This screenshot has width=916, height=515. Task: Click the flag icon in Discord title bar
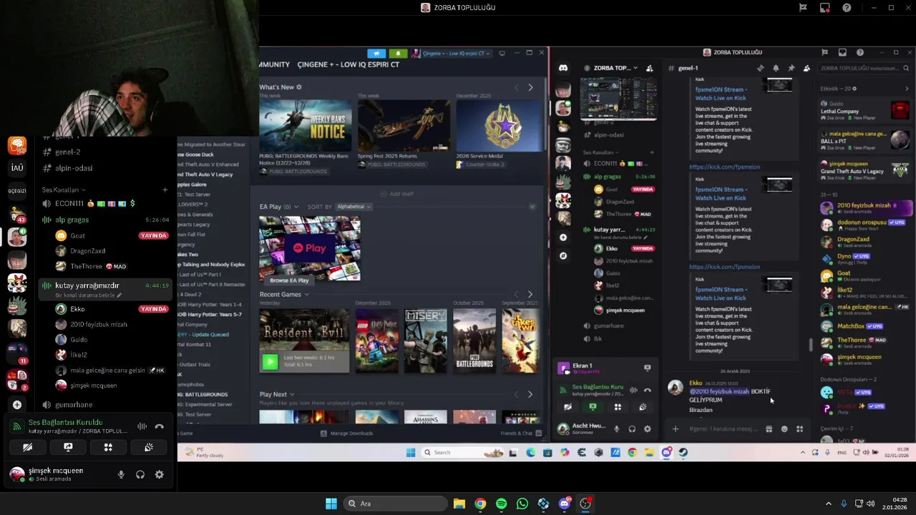(804, 8)
